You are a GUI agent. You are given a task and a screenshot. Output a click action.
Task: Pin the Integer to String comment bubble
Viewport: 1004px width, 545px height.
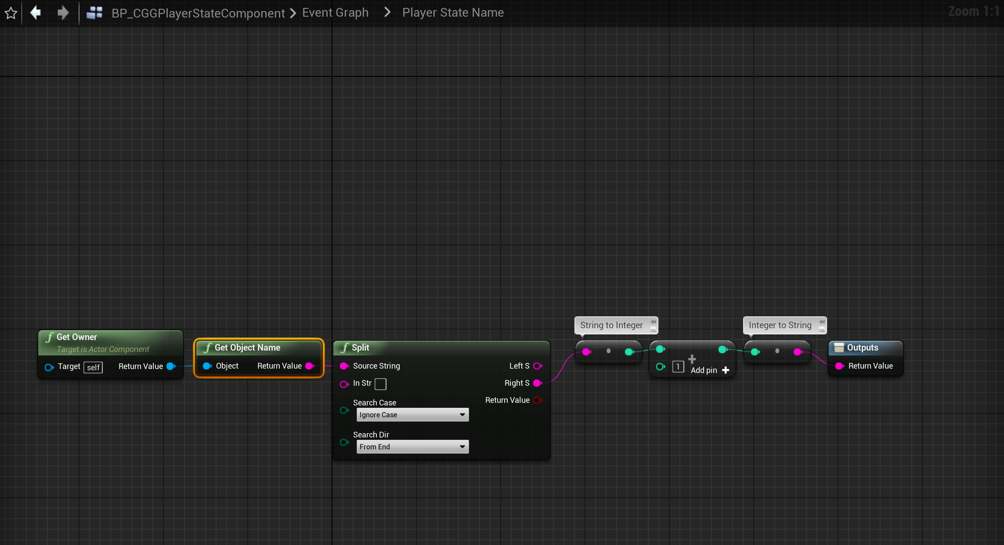coord(822,322)
